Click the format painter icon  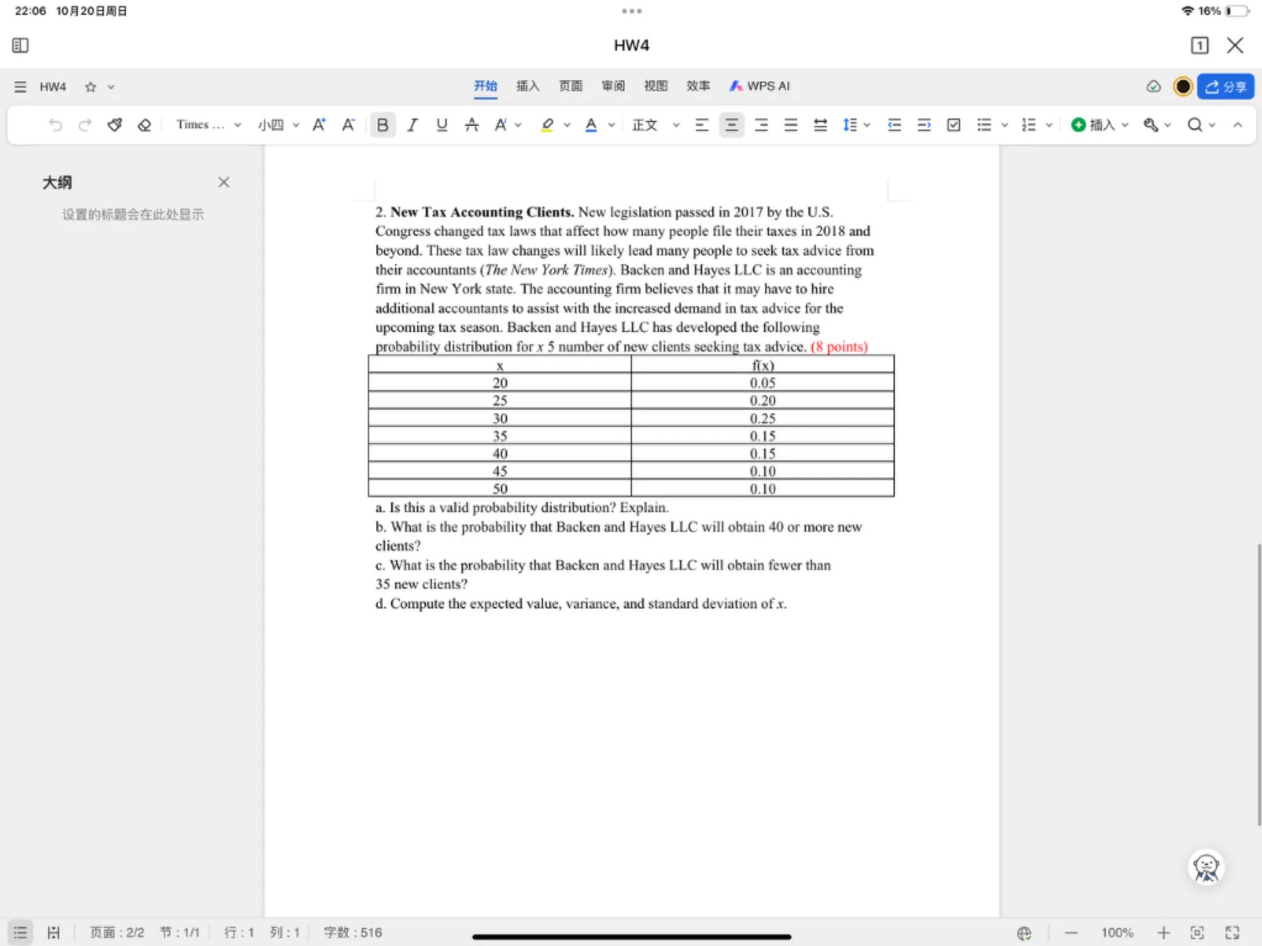pos(115,125)
